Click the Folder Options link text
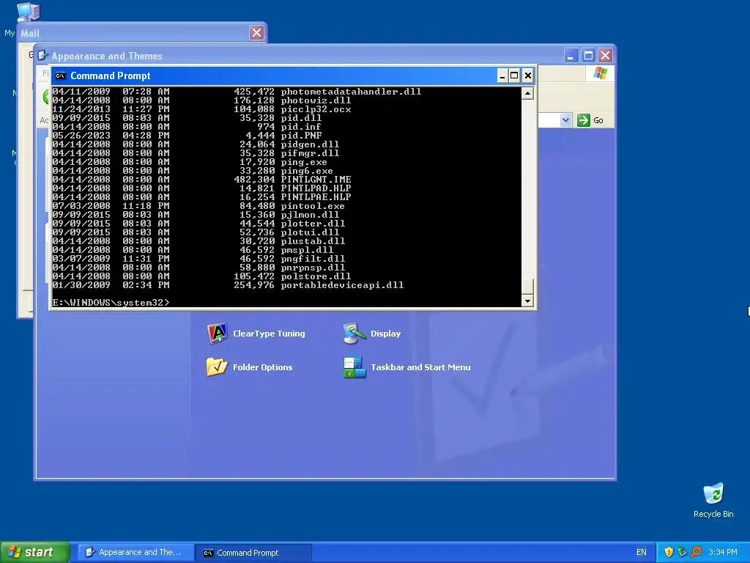This screenshot has width=750, height=563. tap(263, 367)
